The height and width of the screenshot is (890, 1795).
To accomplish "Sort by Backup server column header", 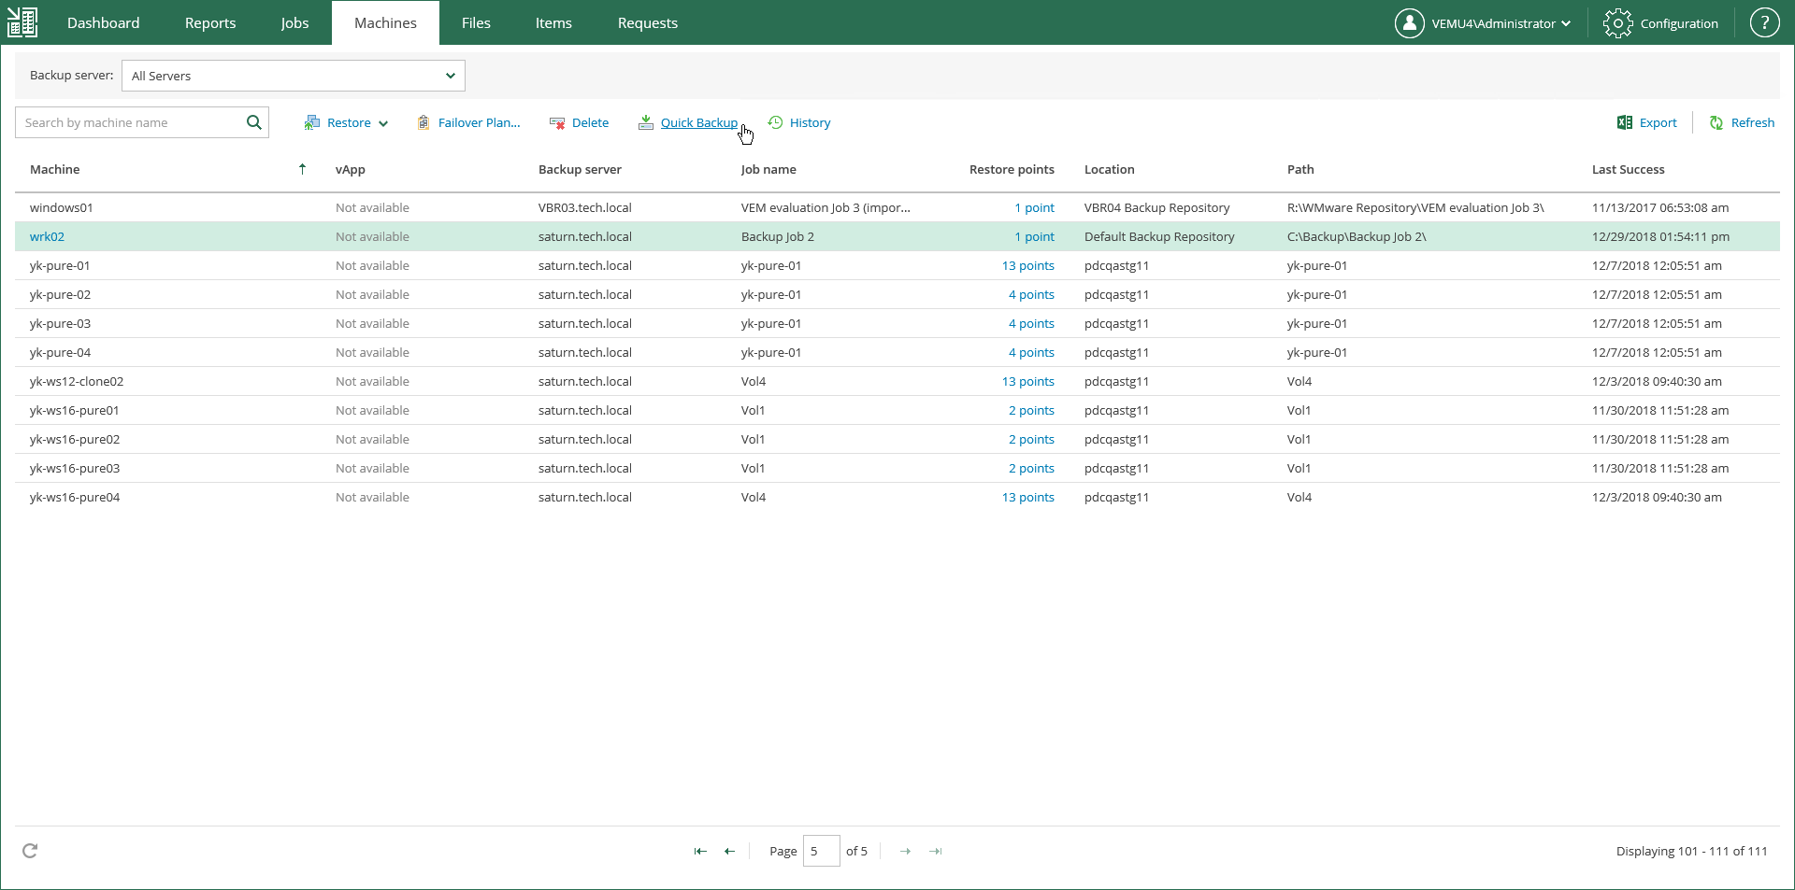I will coord(580,169).
